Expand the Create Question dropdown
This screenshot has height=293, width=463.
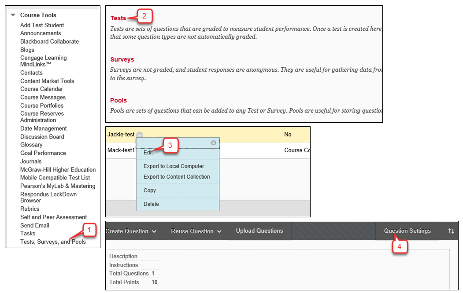(x=131, y=231)
